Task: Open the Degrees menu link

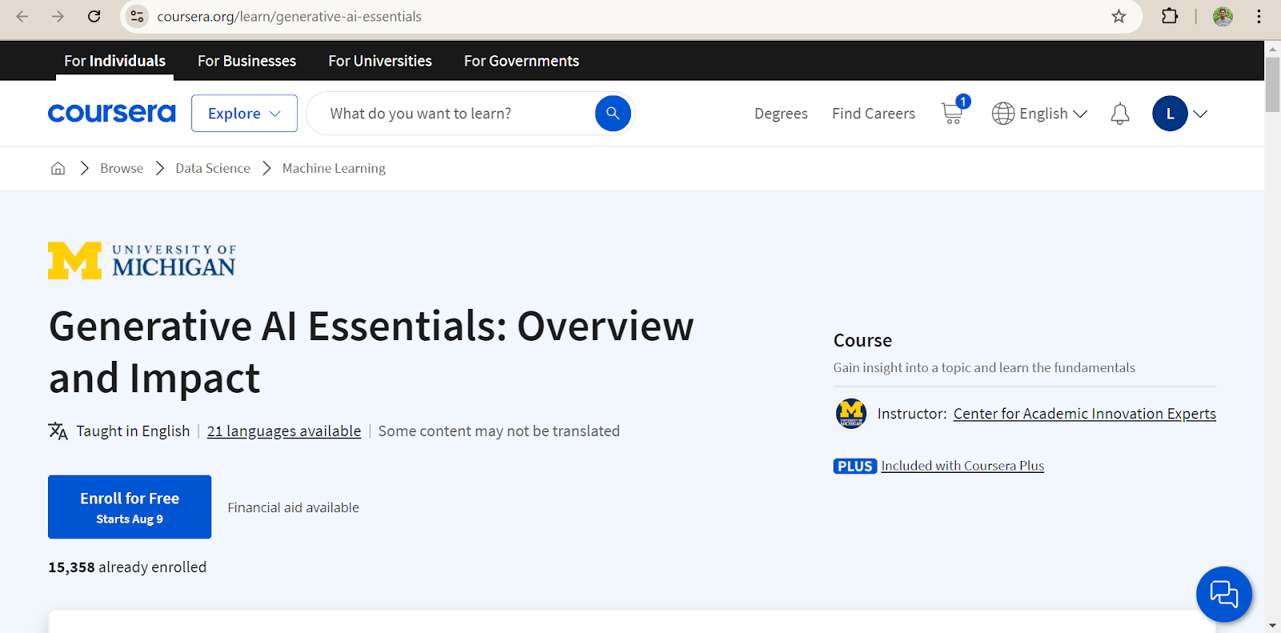Action: point(781,114)
